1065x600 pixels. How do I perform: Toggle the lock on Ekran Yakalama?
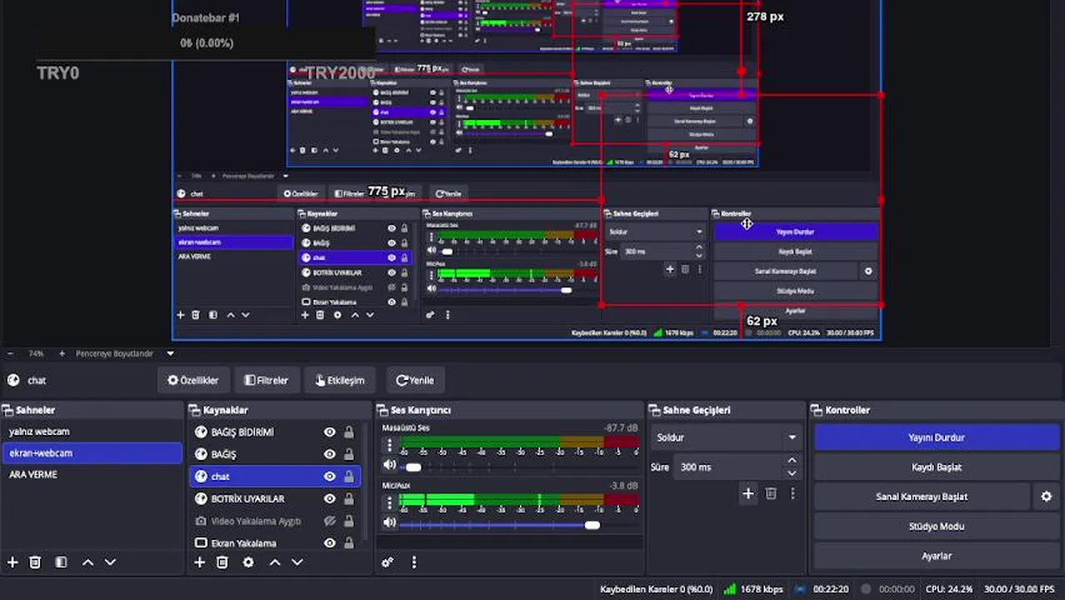coord(349,542)
